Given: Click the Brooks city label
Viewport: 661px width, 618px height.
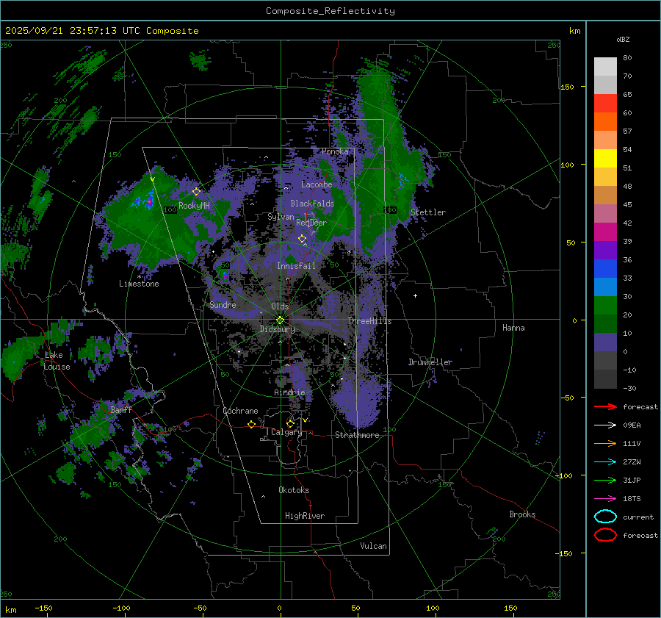Looking at the screenshot, I should pos(522,514).
